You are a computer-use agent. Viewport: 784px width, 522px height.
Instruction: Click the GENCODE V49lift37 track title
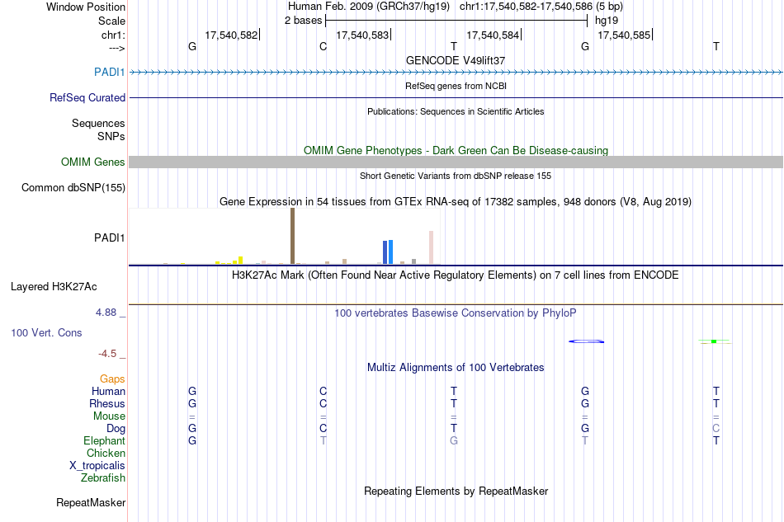click(x=456, y=60)
